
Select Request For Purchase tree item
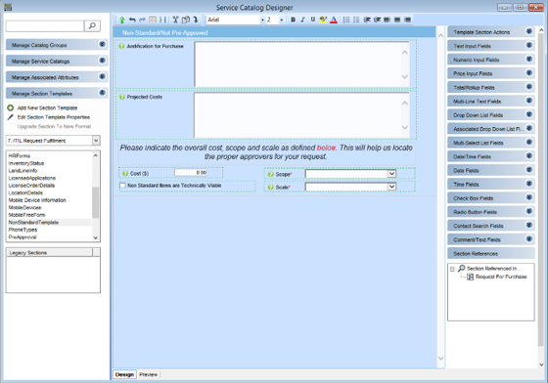[x=501, y=277]
